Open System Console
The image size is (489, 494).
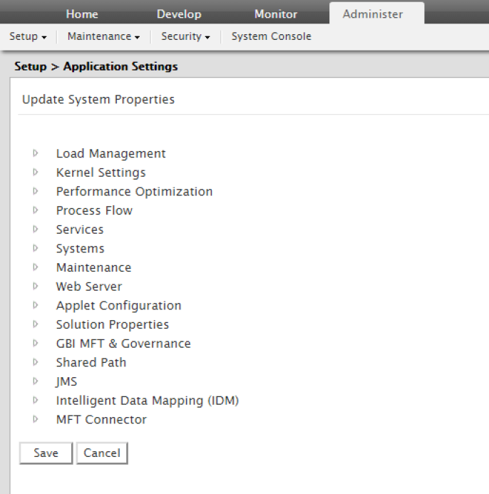pos(271,36)
